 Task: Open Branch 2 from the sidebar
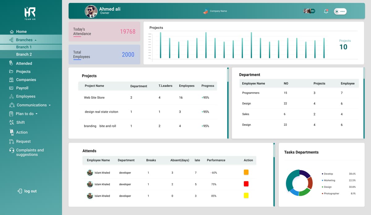[x=24, y=54]
